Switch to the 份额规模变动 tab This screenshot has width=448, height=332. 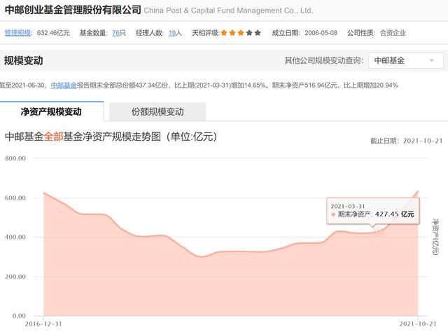tap(157, 111)
